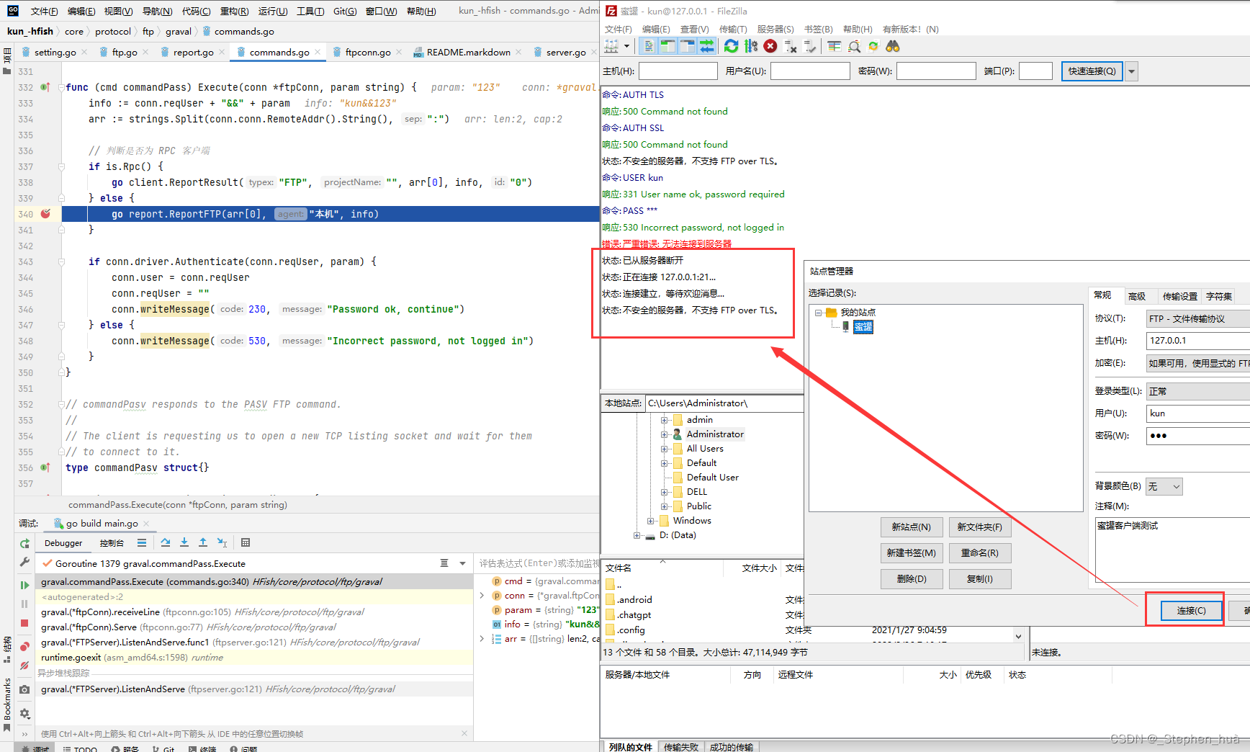This screenshot has width=1250, height=752.
Task: Toggle local directory tree display
Action: click(668, 46)
